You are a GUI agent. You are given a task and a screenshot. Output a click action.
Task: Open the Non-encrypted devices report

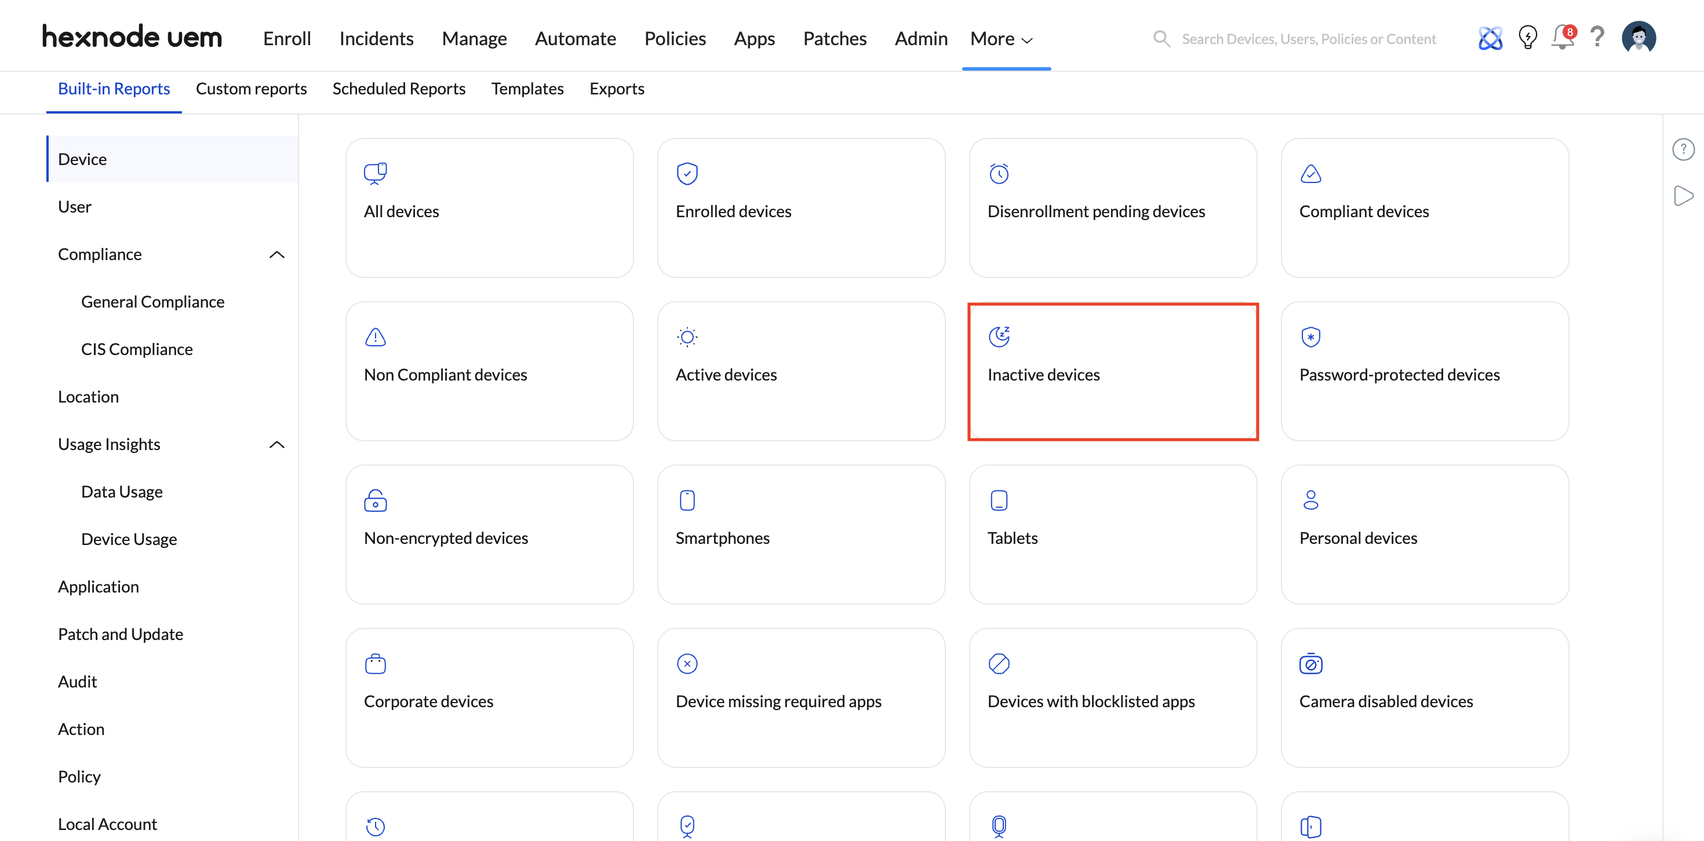point(489,534)
